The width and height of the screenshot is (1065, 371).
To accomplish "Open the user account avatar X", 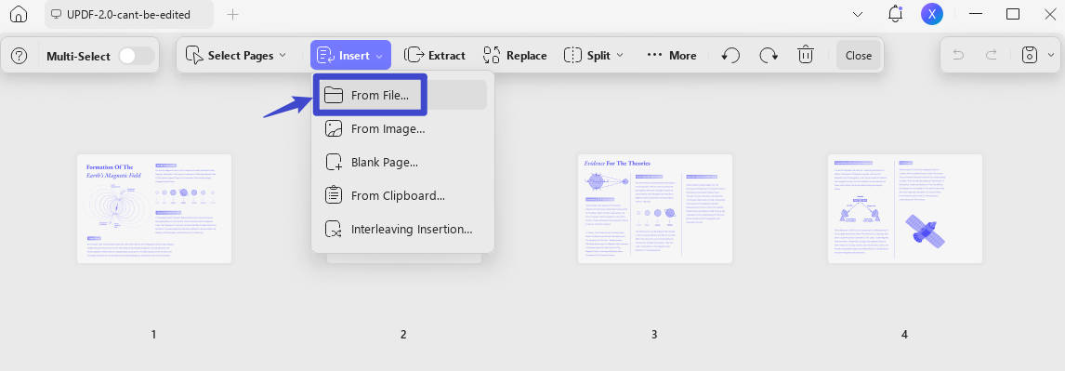I will pyautogui.click(x=932, y=14).
